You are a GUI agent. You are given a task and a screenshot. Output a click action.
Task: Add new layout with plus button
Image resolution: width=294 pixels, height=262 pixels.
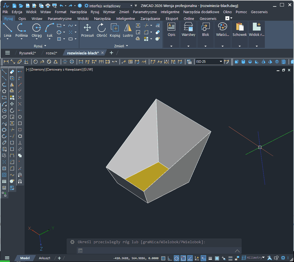tap(59, 258)
